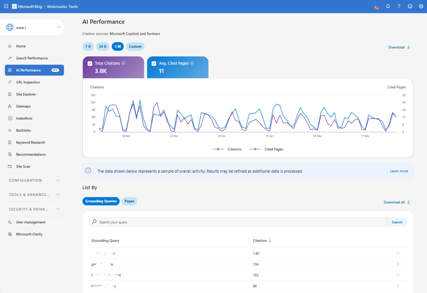This screenshot has width=427, height=293.
Task: Go to Webmaster Tools header link
Action: pos(63,7)
